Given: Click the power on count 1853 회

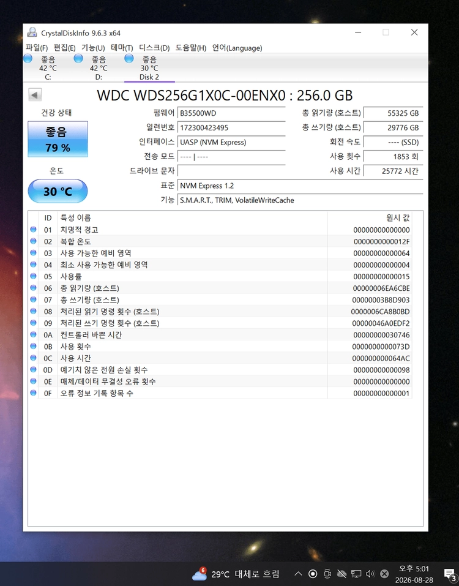Looking at the screenshot, I should point(394,157).
